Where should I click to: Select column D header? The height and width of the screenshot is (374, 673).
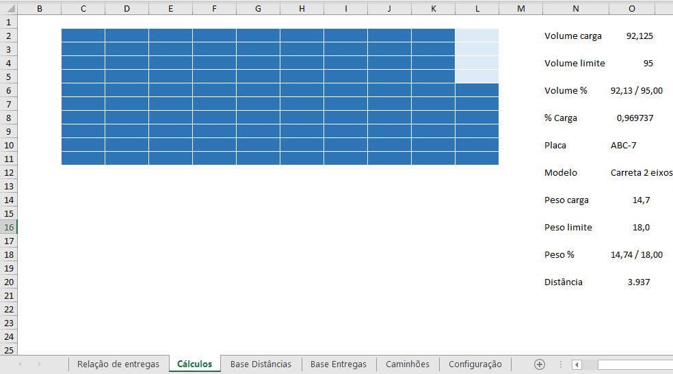click(x=127, y=9)
